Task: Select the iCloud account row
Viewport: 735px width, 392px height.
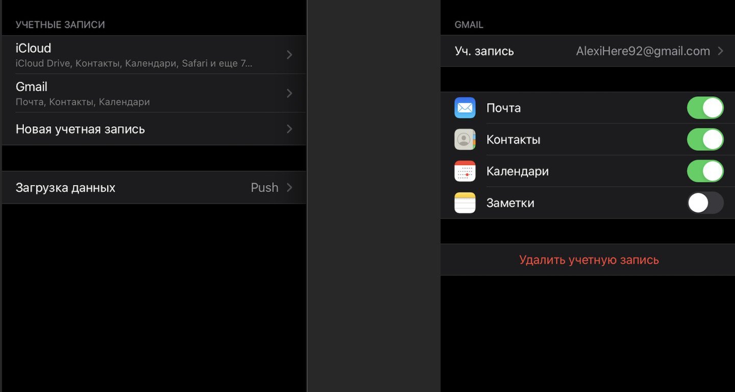Action: click(154, 55)
